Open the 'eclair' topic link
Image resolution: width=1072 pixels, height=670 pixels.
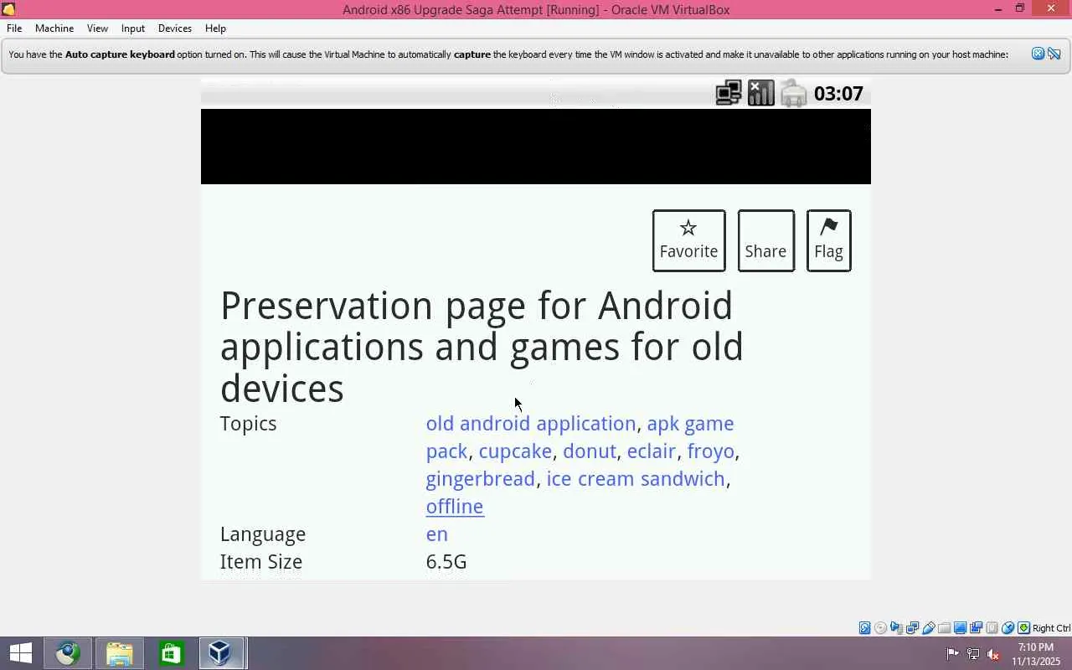point(652,451)
